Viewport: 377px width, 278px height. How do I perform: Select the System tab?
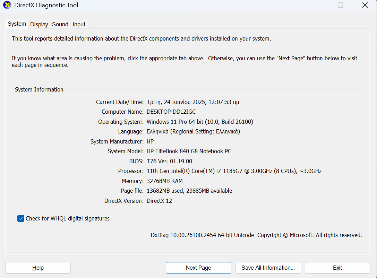pyautogui.click(x=17, y=24)
